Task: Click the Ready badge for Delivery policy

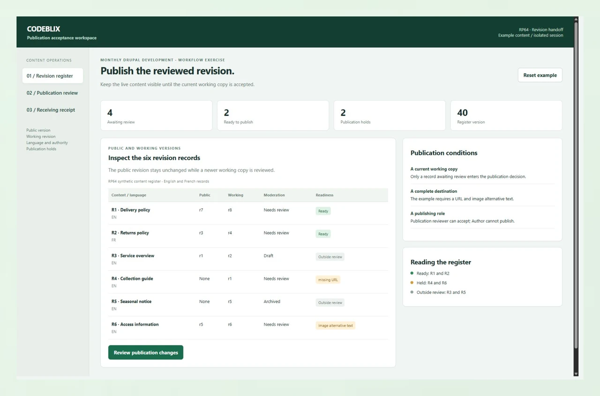Action: point(323,211)
